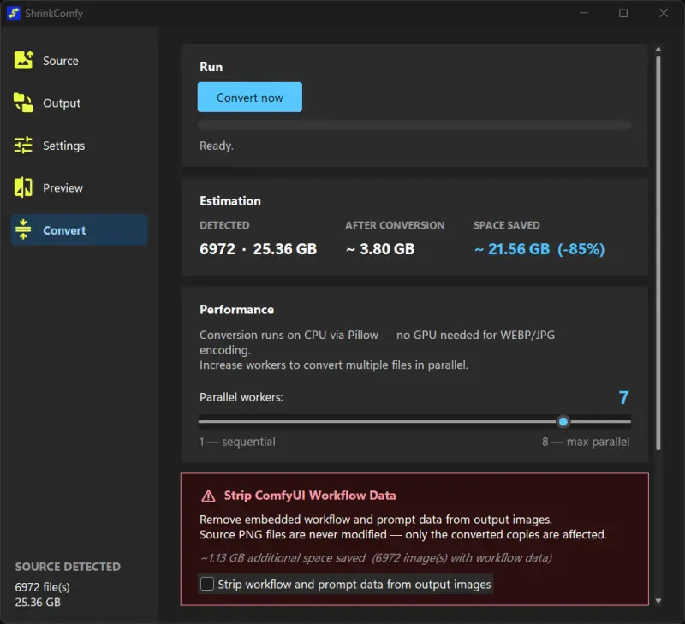Click the Settings sliders icon
This screenshot has width=685, height=624.
(24, 145)
